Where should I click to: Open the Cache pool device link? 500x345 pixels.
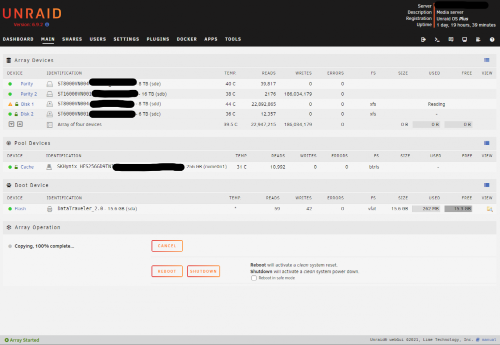(x=27, y=167)
